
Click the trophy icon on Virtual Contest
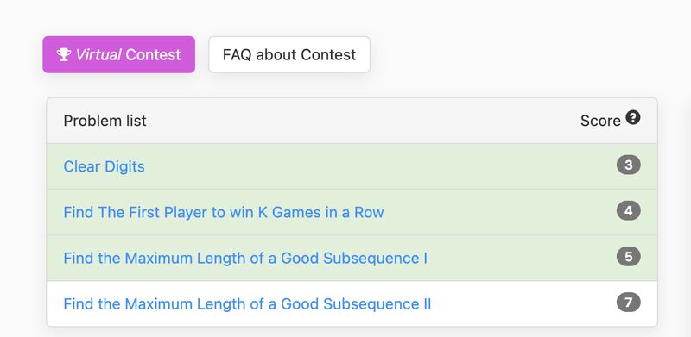(64, 54)
